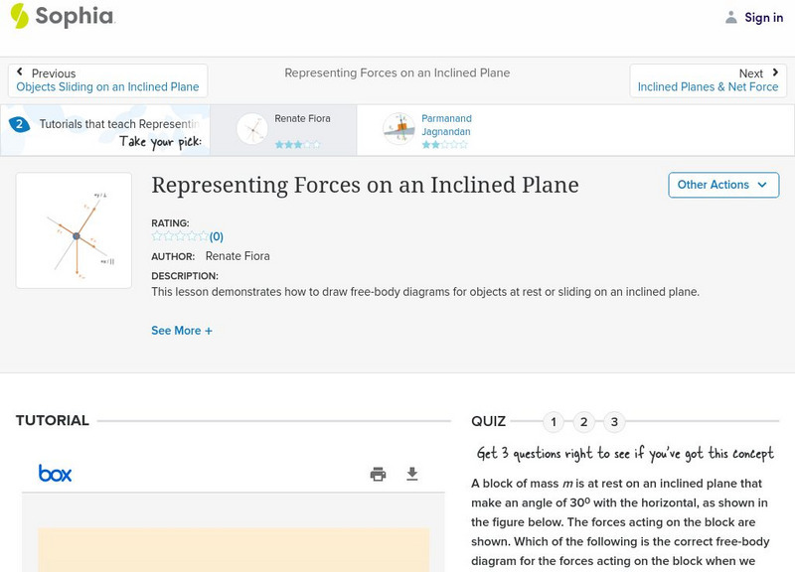The image size is (795, 572).
Task: Expand the See More + description
Action: tap(182, 331)
